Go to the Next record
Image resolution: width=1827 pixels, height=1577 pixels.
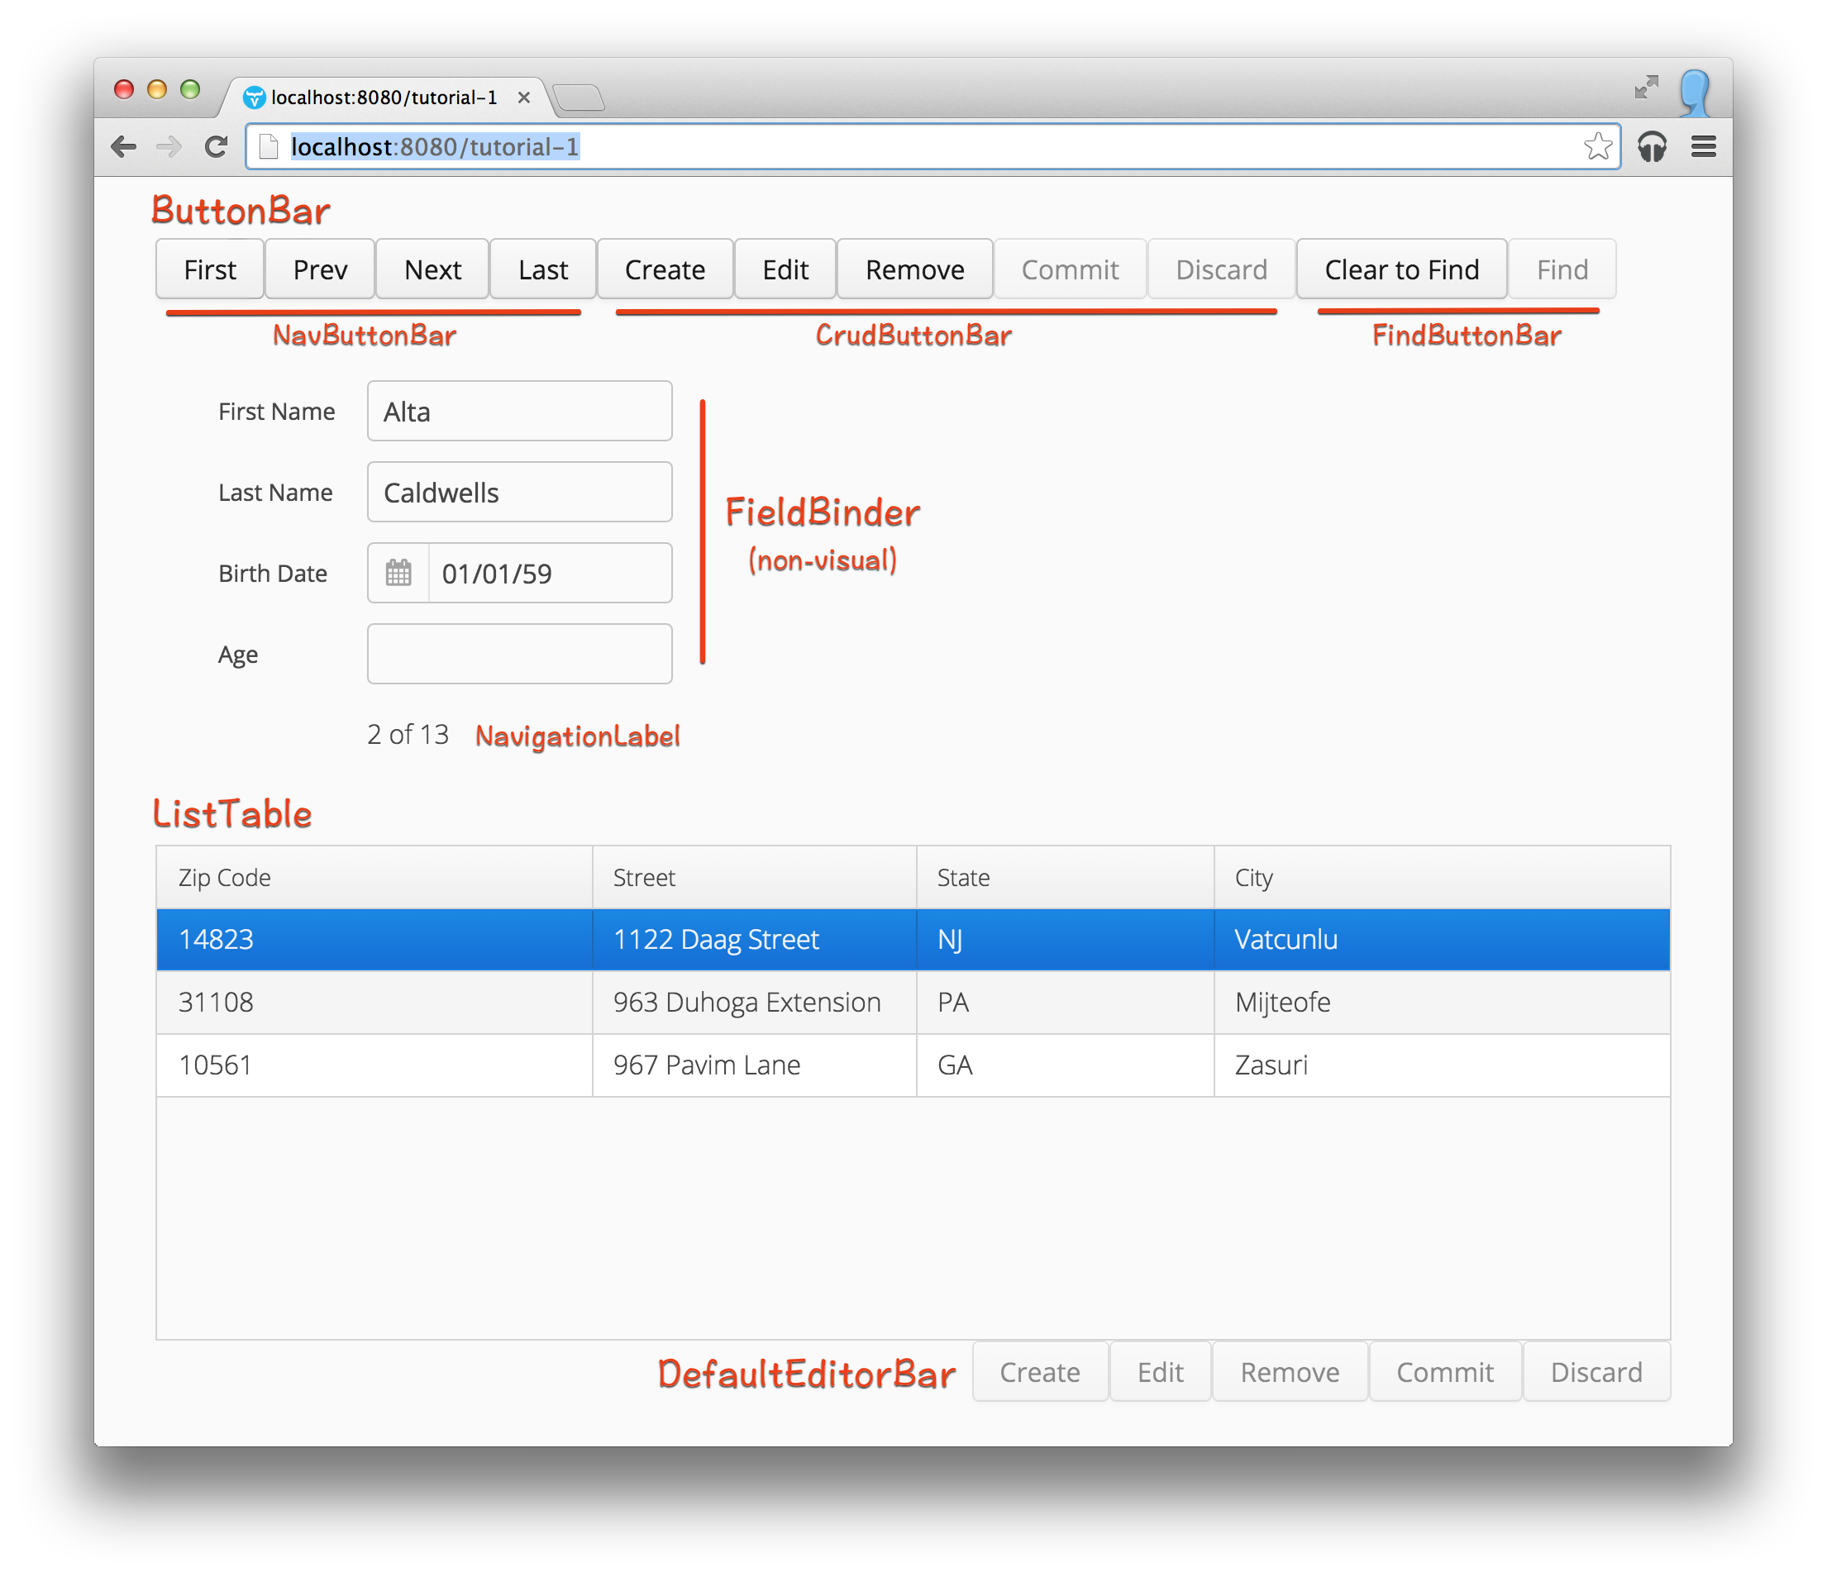pos(433,269)
